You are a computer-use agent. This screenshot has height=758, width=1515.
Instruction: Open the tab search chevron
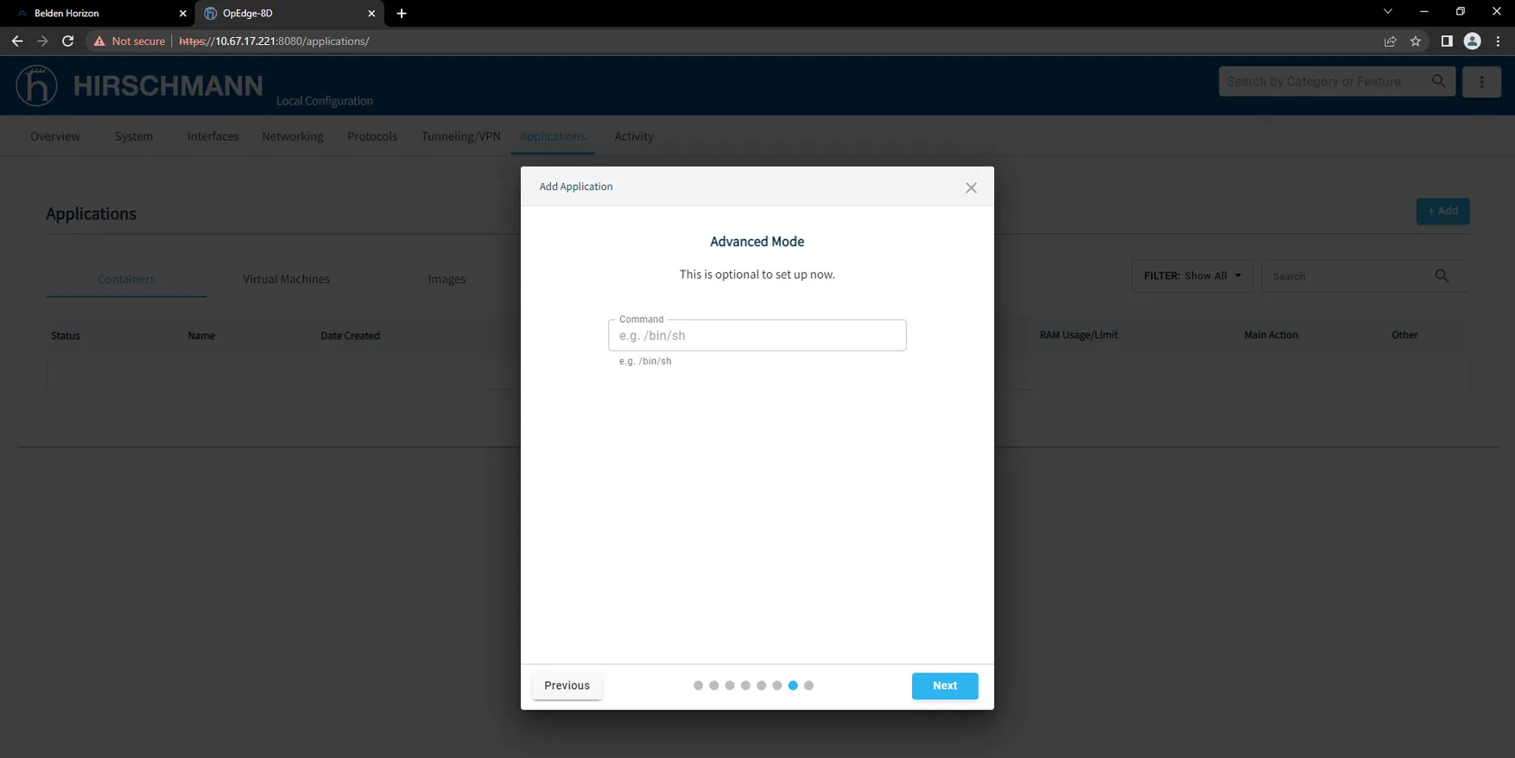[x=1388, y=12]
